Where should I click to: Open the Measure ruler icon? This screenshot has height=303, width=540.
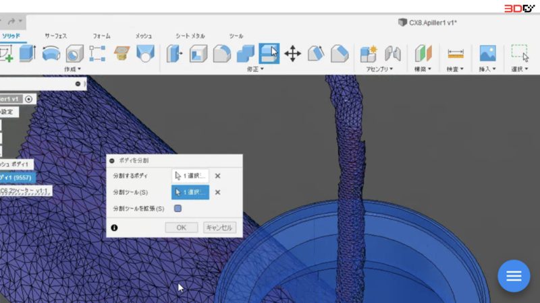click(x=455, y=54)
